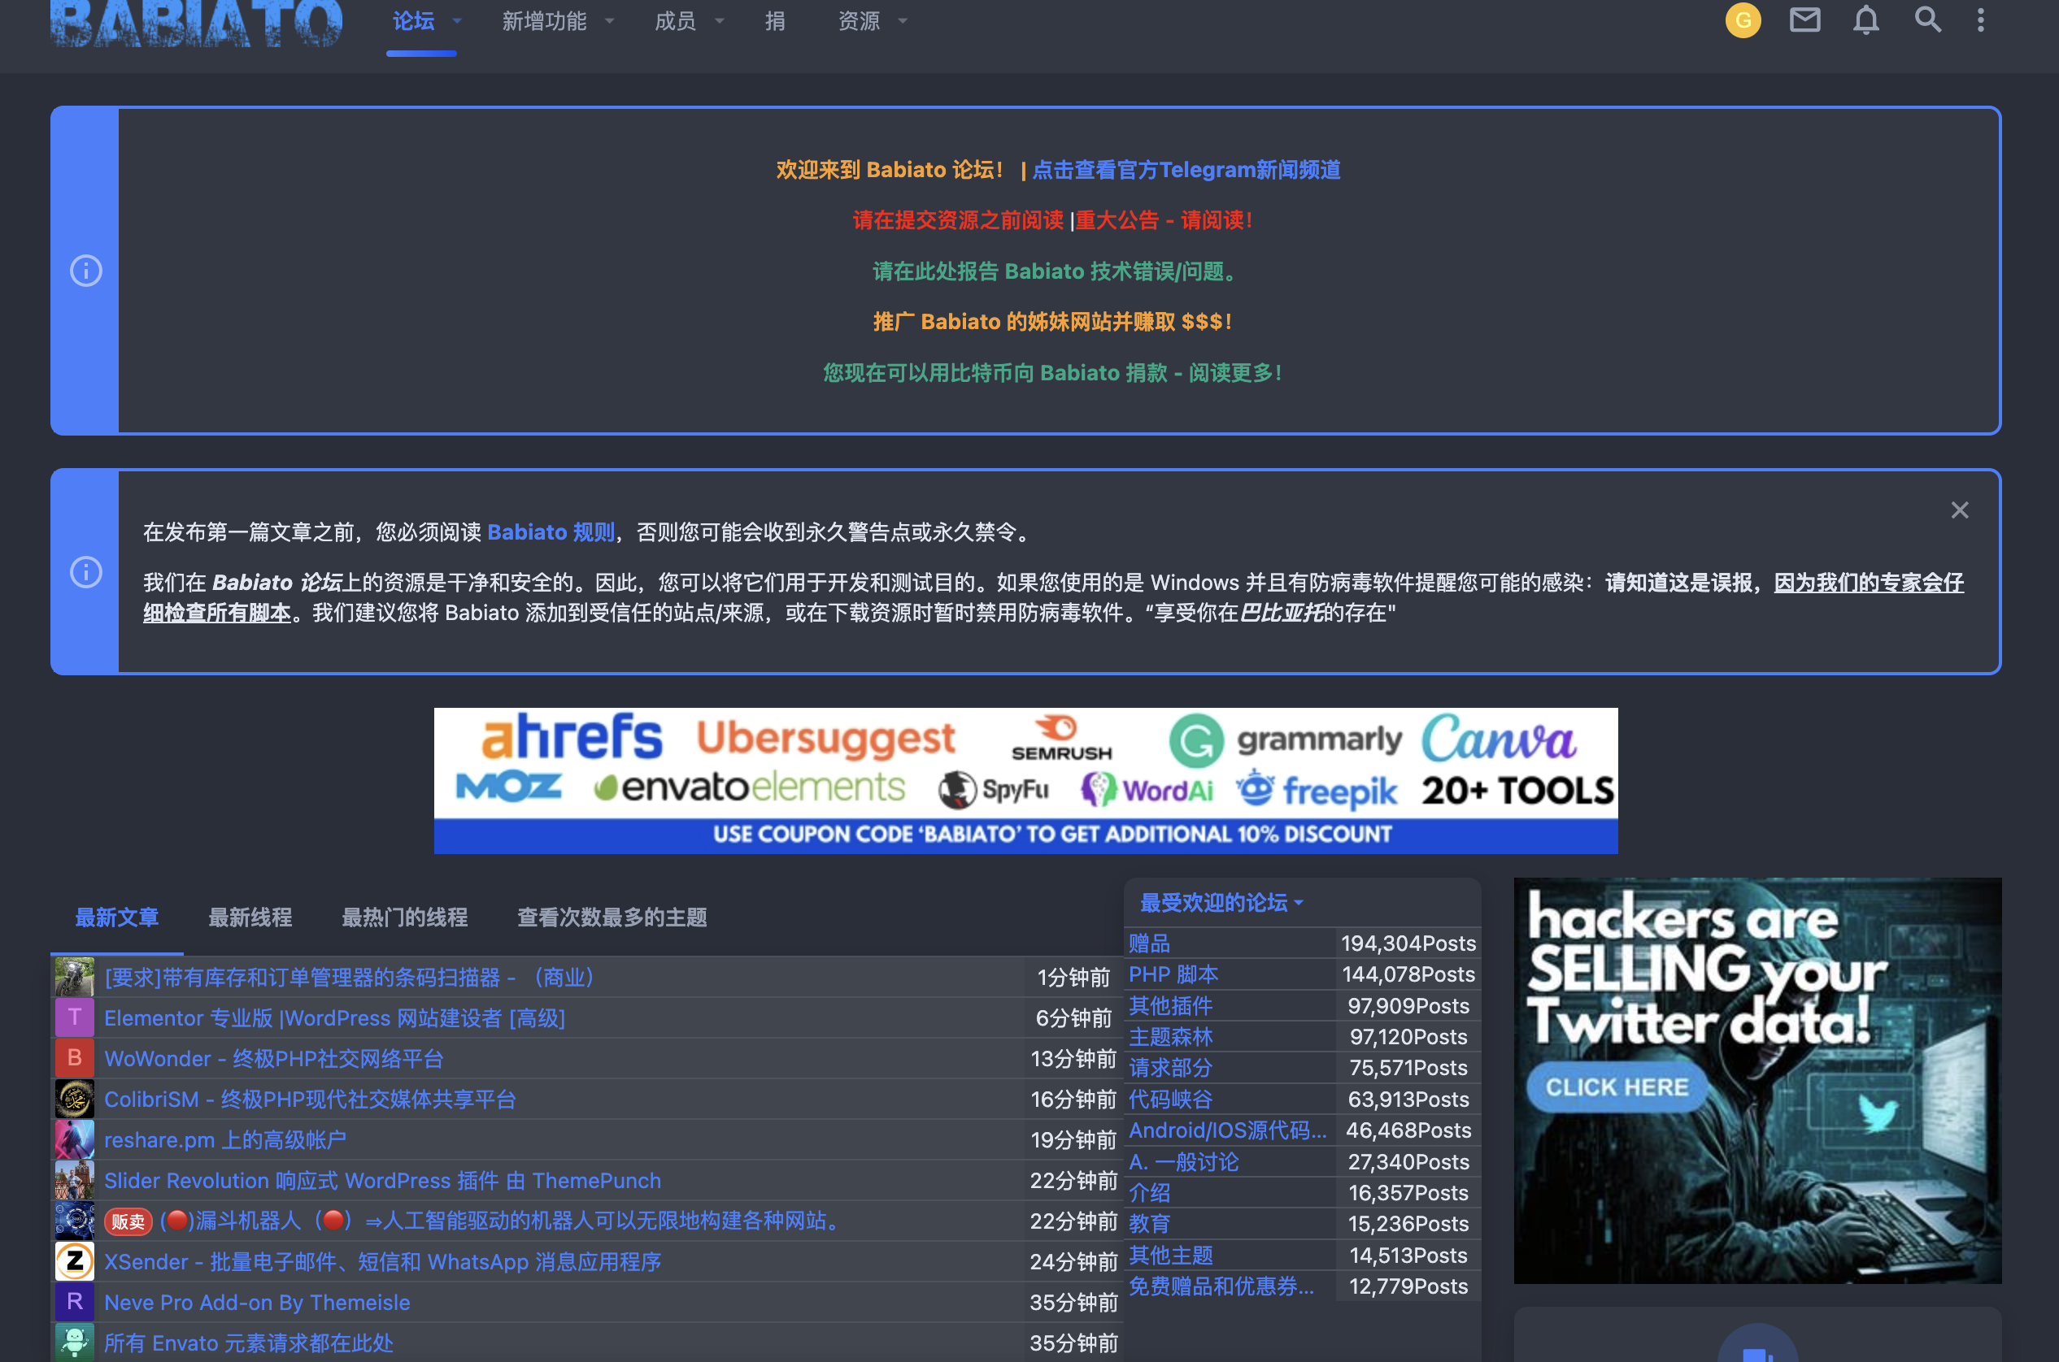Close the Babiato rules notice
Viewport: 2059px width, 1362px height.
[1959, 510]
